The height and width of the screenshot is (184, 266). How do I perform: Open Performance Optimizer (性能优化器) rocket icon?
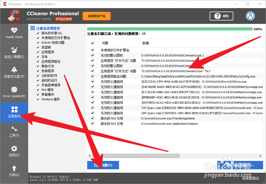pos(14,70)
